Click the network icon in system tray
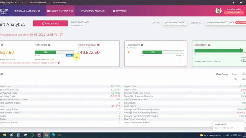The image size is (246, 138). (231, 135)
